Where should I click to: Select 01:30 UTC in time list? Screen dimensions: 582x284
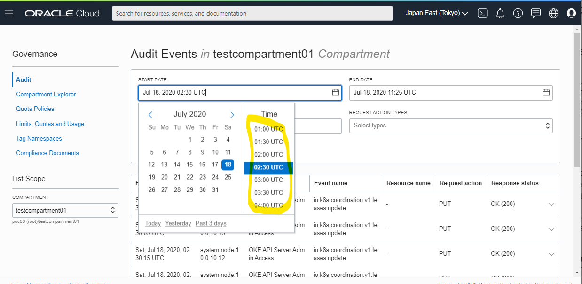tap(268, 142)
